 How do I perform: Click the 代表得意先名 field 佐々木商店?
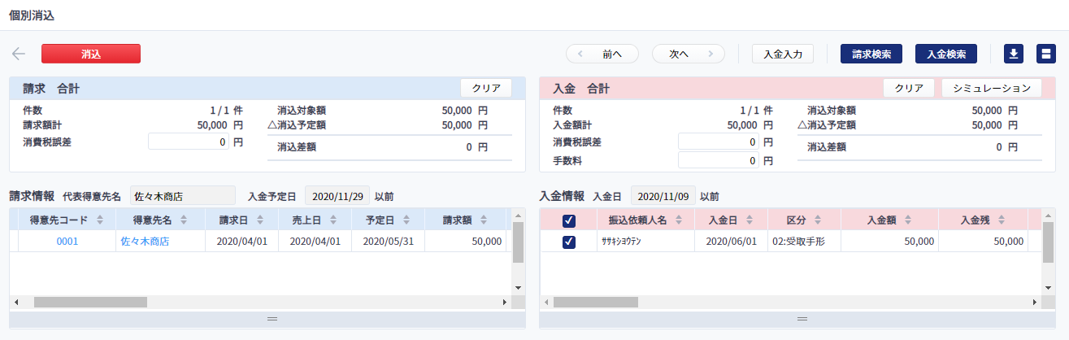coord(182,196)
